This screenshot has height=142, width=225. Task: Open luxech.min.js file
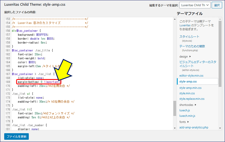pos(187,116)
